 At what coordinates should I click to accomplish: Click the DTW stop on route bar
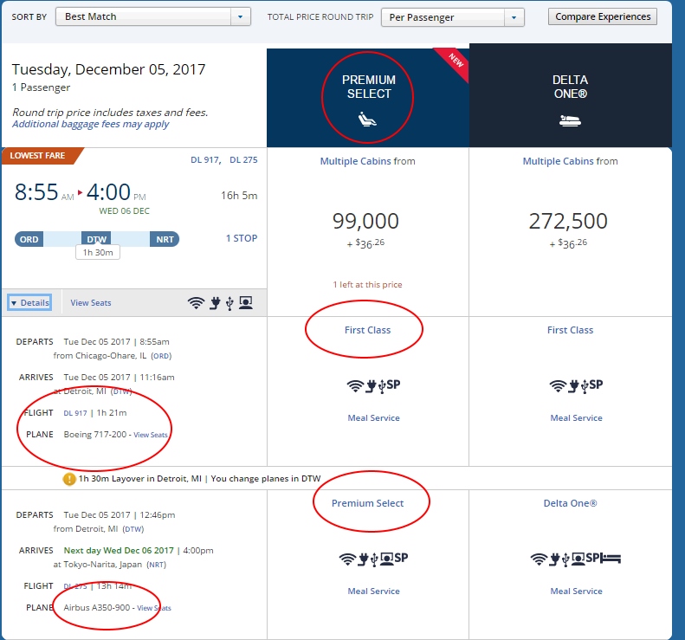pyautogui.click(x=97, y=239)
